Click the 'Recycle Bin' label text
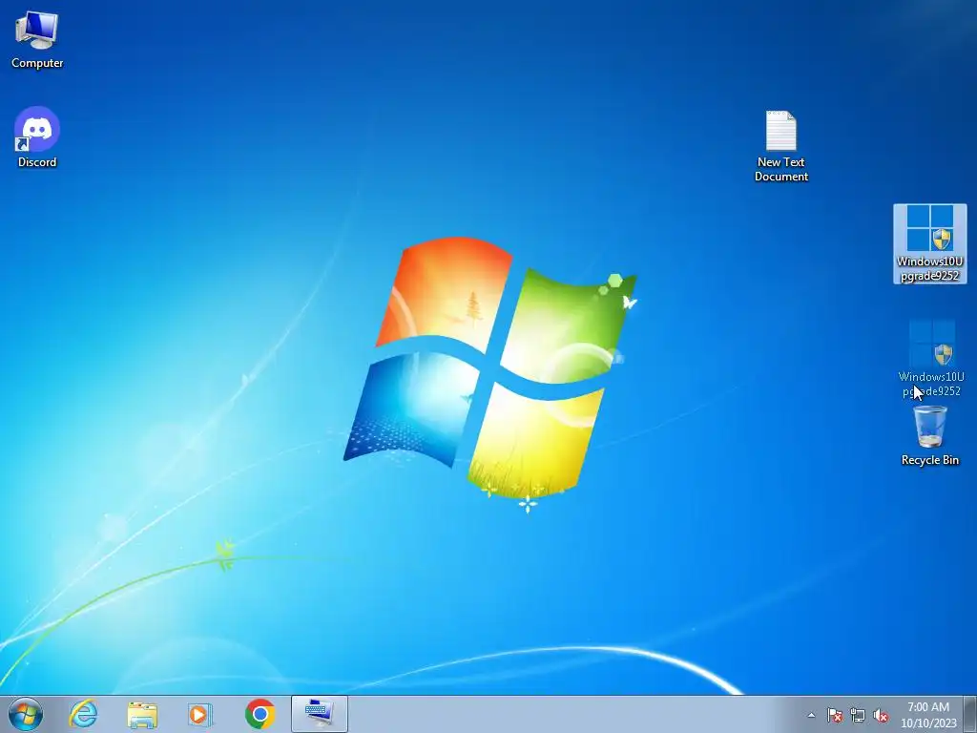The width and height of the screenshot is (977, 733). tap(929, 460)
